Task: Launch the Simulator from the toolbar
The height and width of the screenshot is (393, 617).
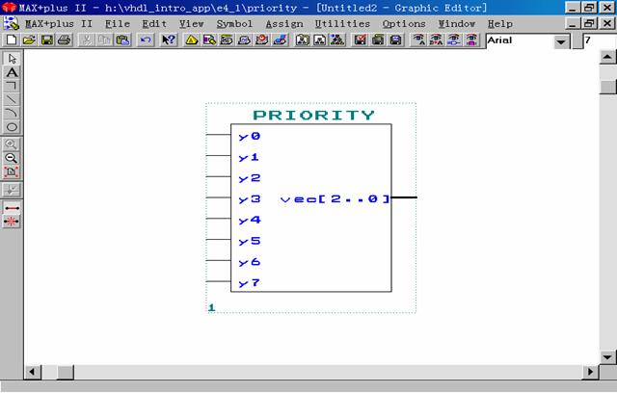Action: pos(244,39)
